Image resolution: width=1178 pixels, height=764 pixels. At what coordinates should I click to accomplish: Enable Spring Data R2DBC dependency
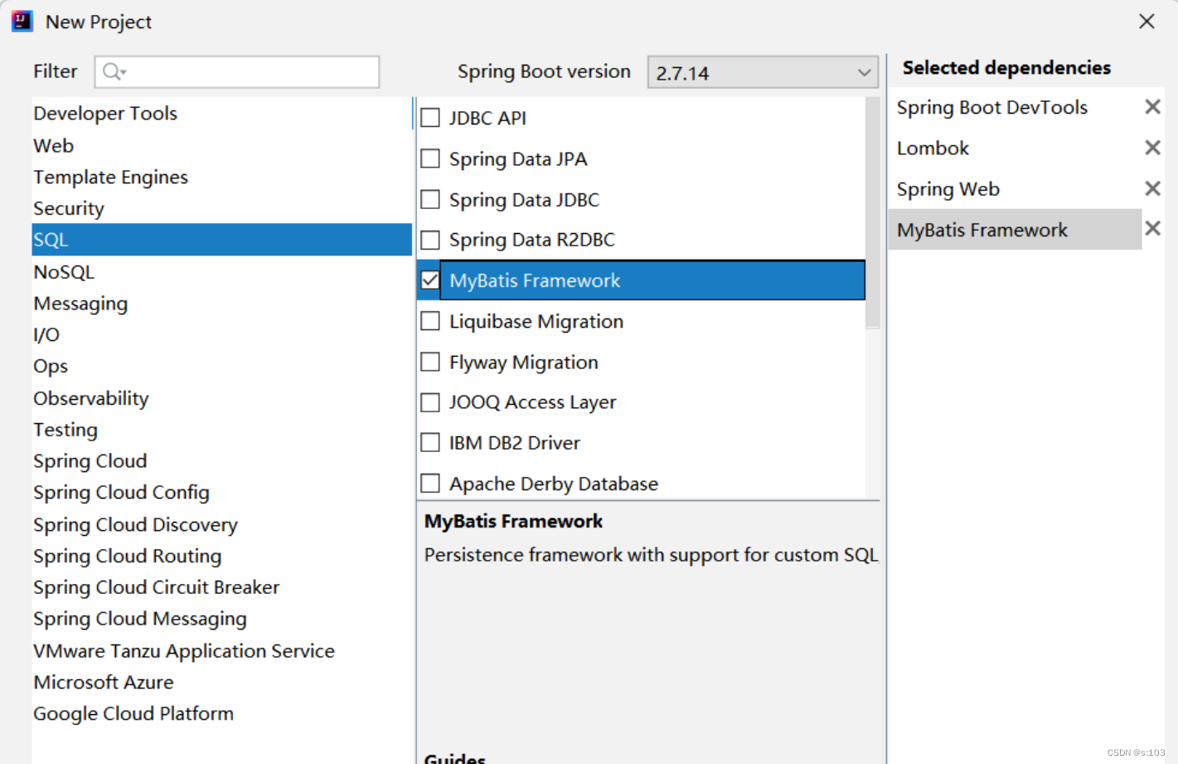coord(430,240)
